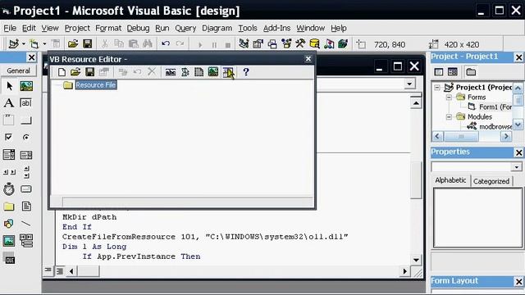Click New in the Resource Editor toolbar
Viewport: 525px width, 295px height.
point(62,72)
